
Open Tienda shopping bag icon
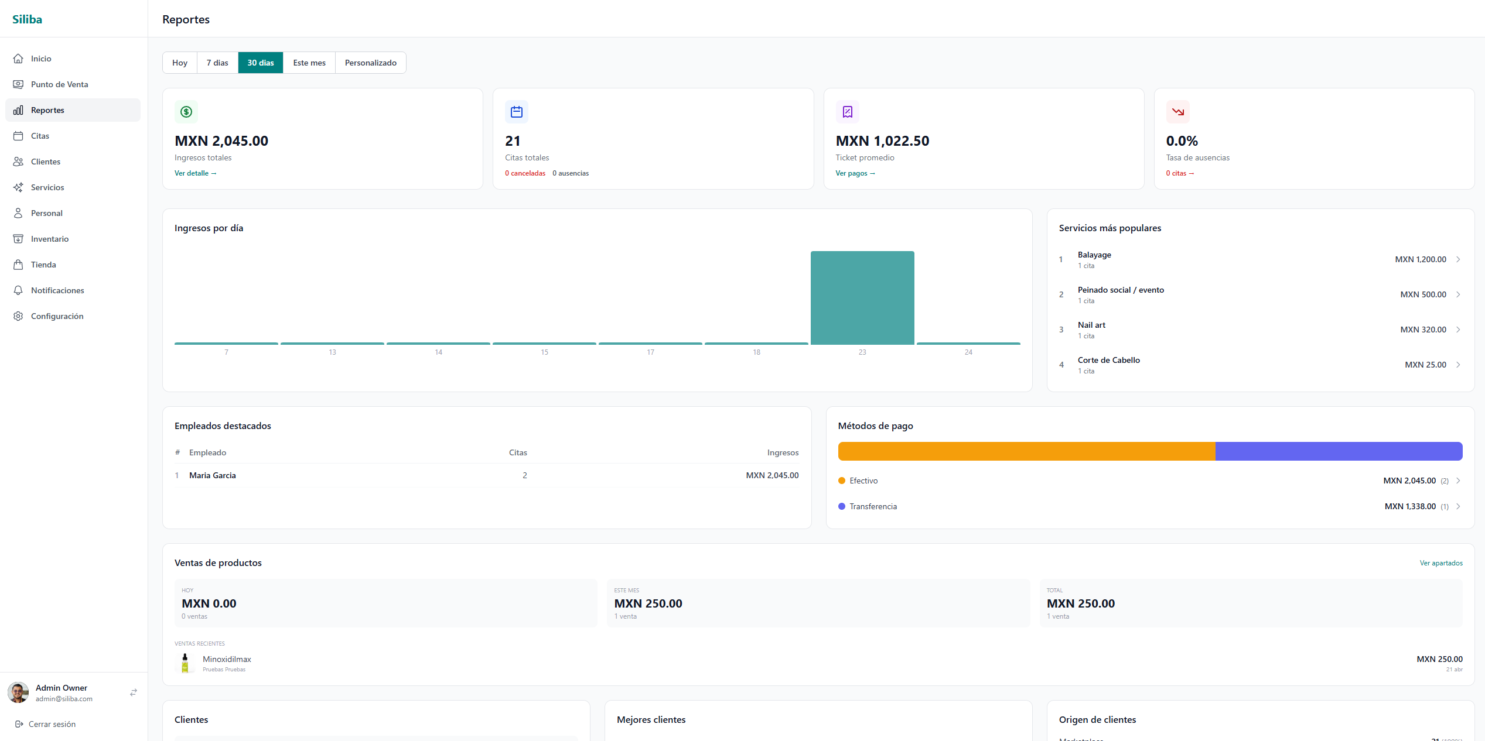click(18, 265)
